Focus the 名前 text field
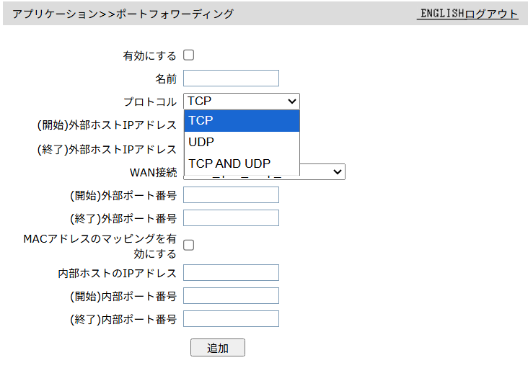The width and height of the screenshot is (528, 368). 231,78
